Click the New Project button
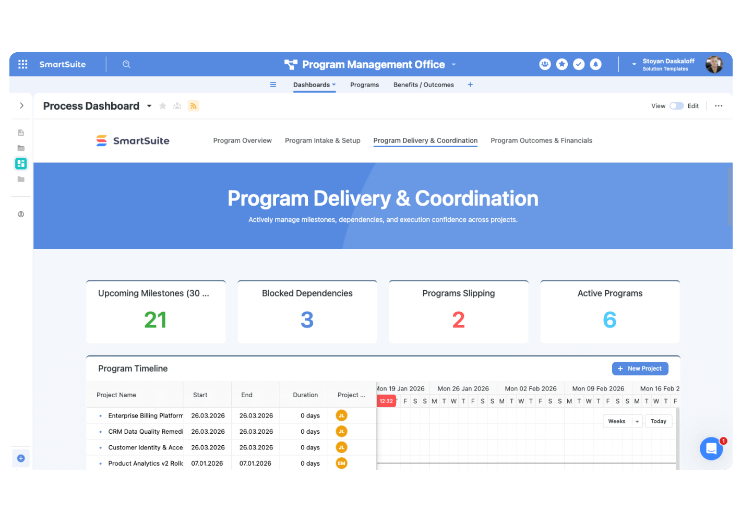 640,369
